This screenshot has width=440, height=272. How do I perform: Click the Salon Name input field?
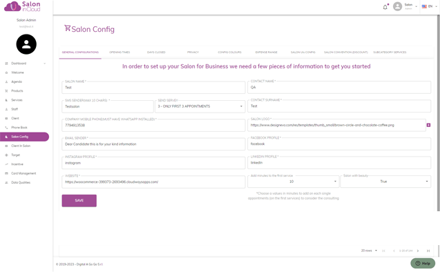[x=153, y=88]
